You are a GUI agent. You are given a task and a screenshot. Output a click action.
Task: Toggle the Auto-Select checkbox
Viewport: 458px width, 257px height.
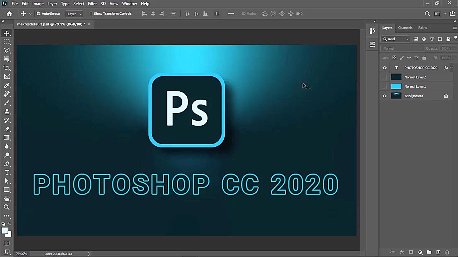39,14
